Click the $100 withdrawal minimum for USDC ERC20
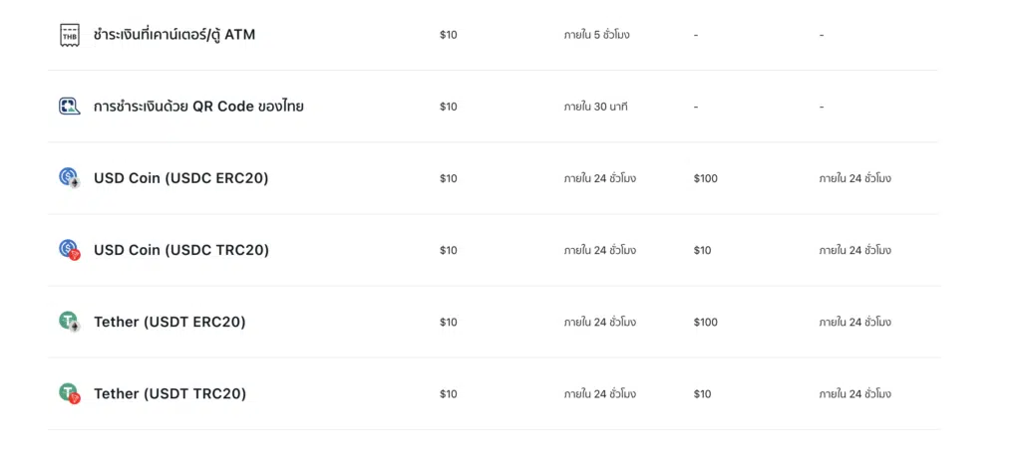1021x466 pixels. pos(705,178)
